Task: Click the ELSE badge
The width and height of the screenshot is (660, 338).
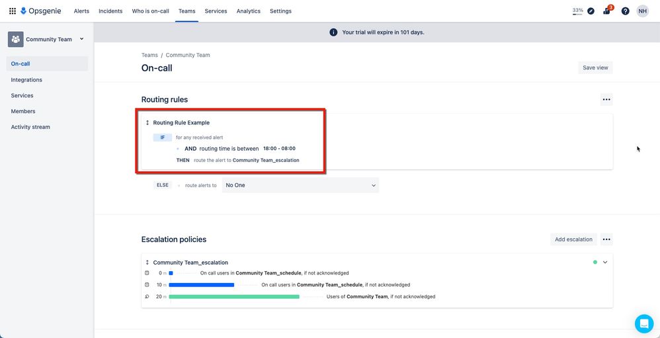Action: coord(163,185)
